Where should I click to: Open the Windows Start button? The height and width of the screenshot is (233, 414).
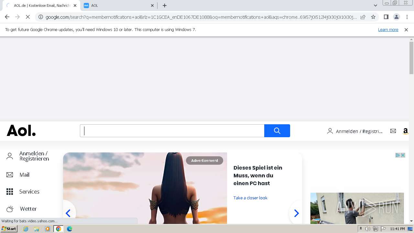(x=9, y=228)
